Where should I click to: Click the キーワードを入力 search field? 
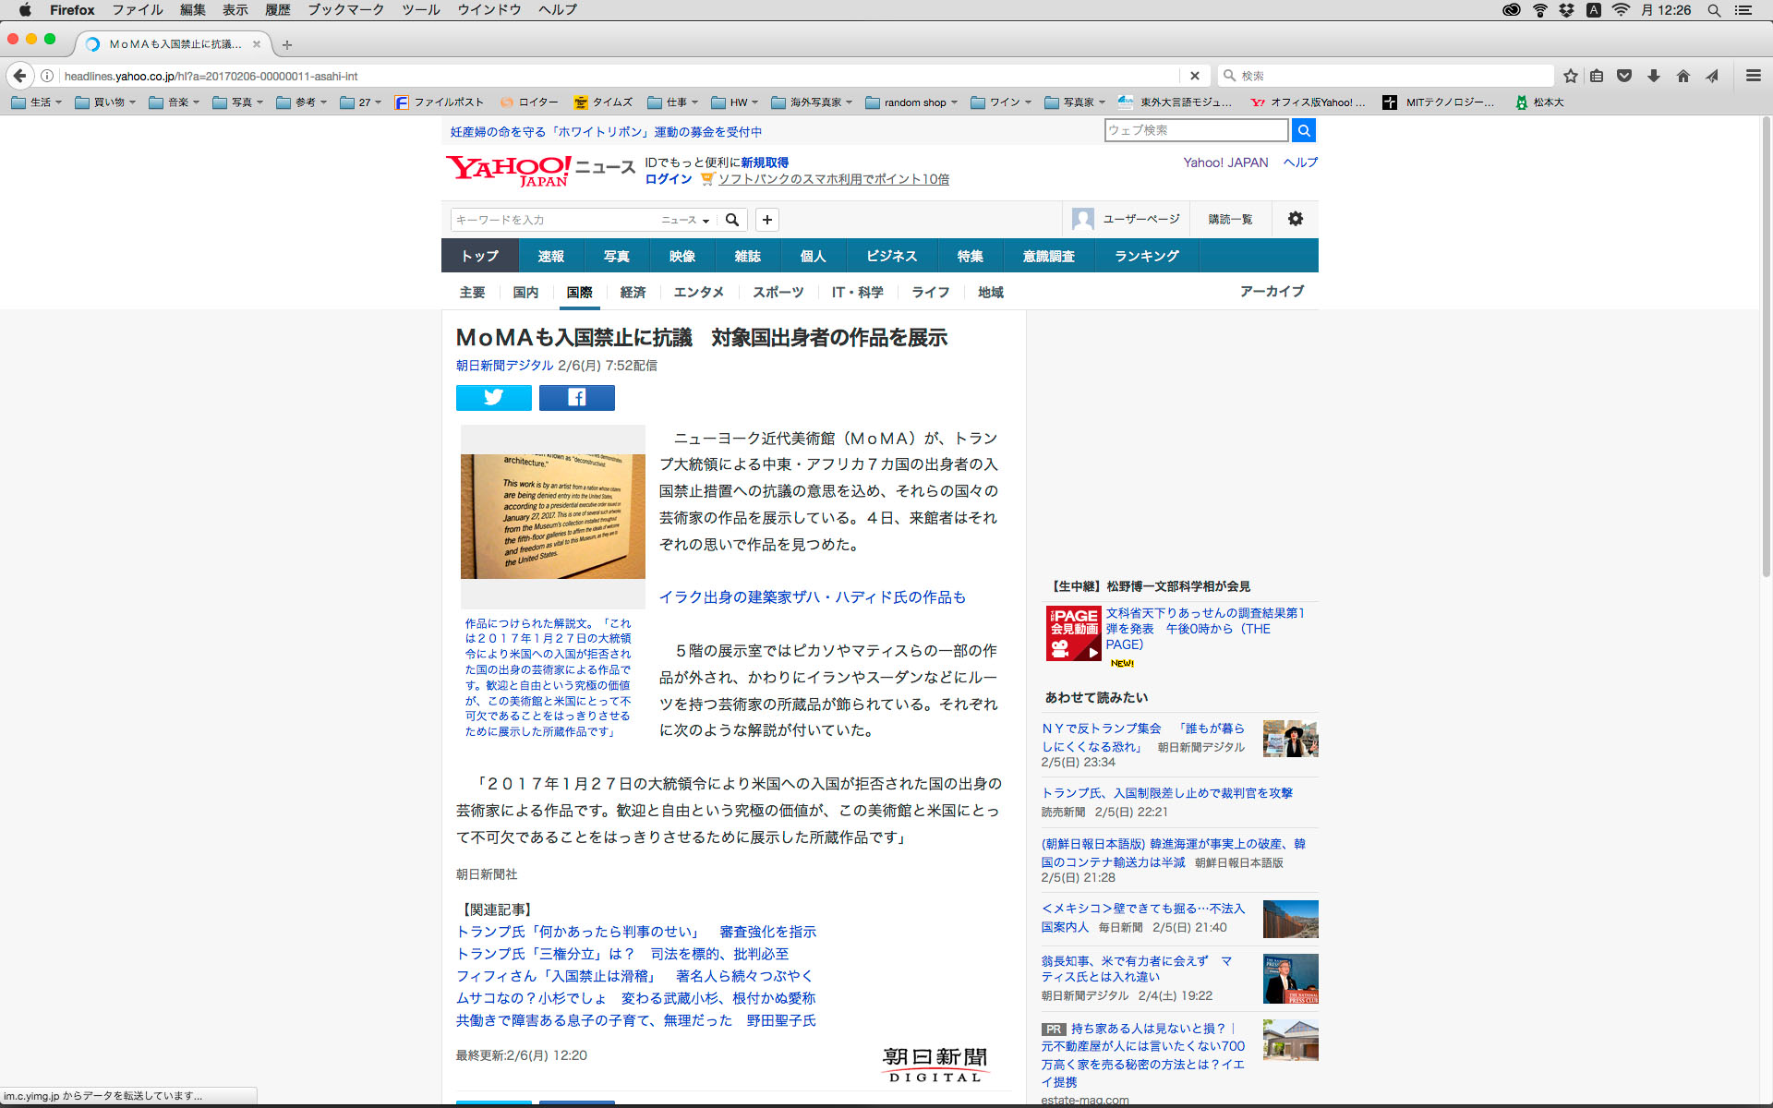(552, 220)
